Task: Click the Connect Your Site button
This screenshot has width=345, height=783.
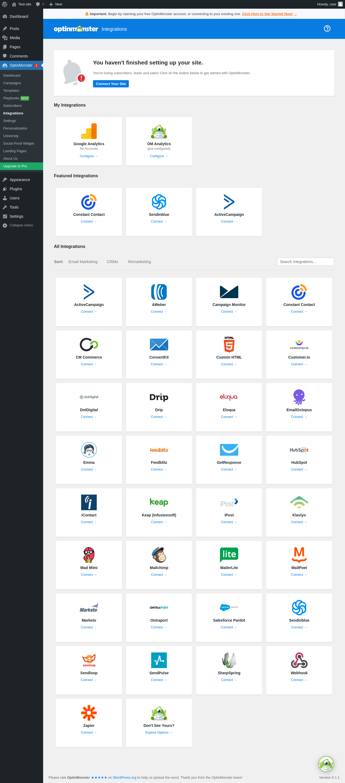Action: (111, 84)
